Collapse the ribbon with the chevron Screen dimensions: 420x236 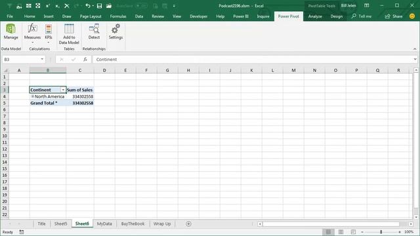(415, 49)
